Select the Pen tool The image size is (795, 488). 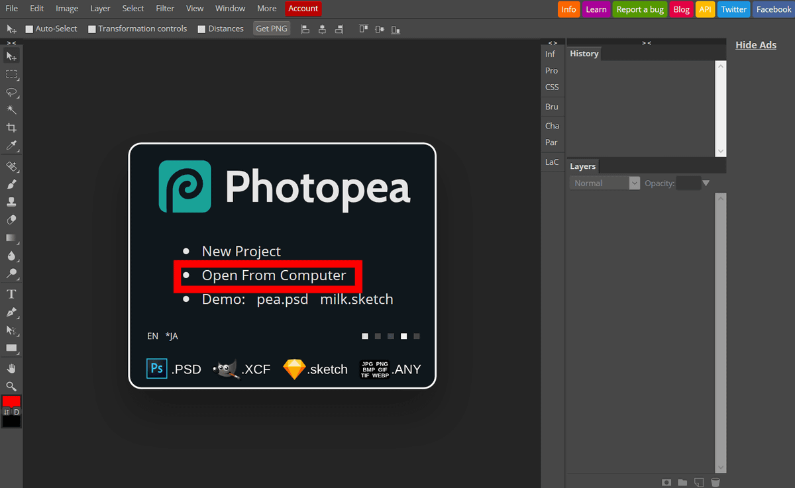11,312
